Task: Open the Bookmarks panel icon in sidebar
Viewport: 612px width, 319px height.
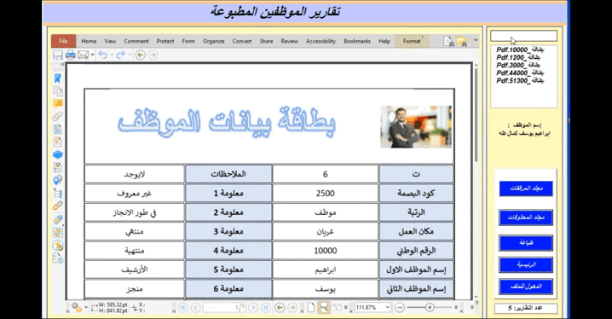Action: coord(58,78)
